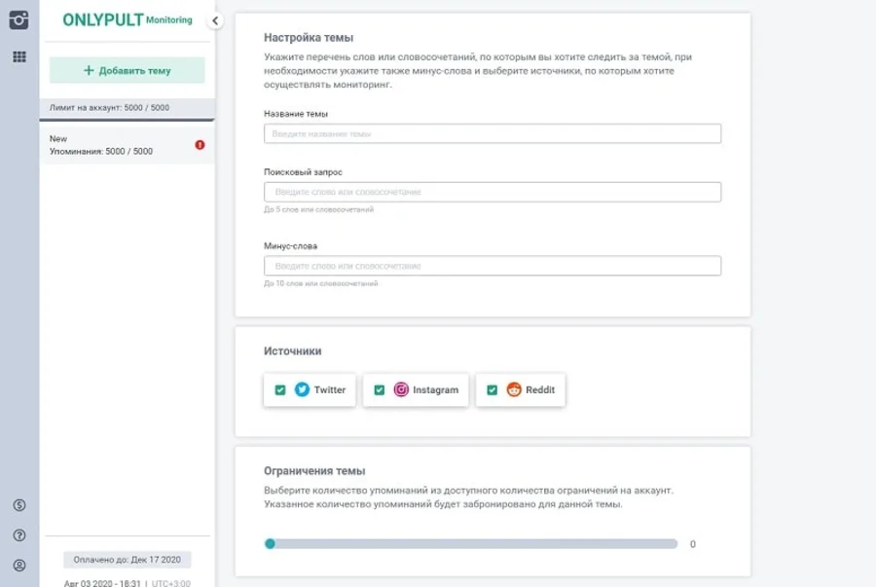Click the Добавить тему button
This screenshot has height=587, width=876.
click(127, 70)
